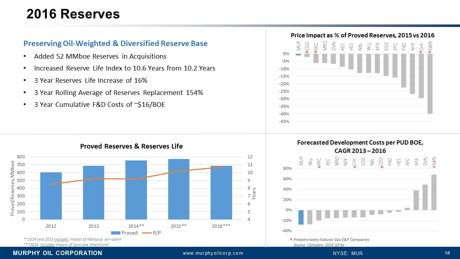Screen dimensions: 460x259
Task: Click the '-45%' axis label in Price Impact chart
Action: click(x=285, y=121)
